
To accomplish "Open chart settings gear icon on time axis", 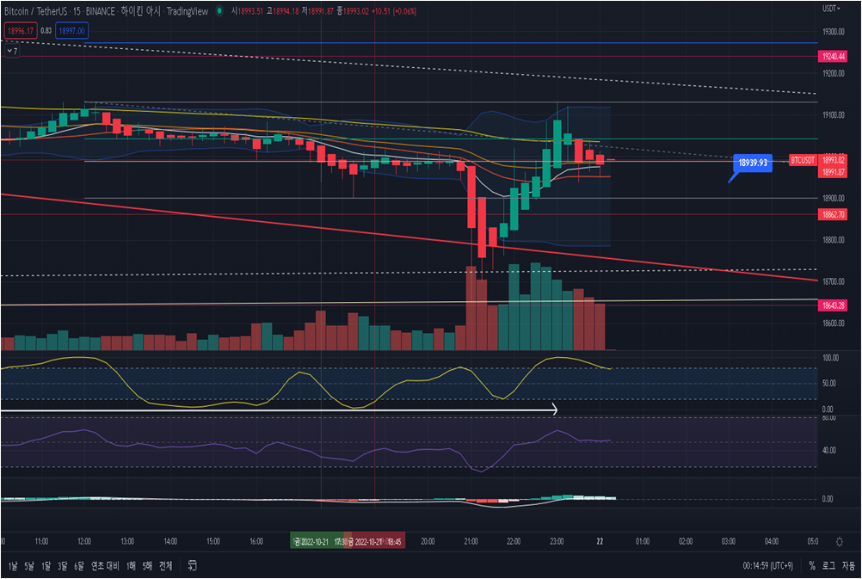I will [x=840, y=542].
